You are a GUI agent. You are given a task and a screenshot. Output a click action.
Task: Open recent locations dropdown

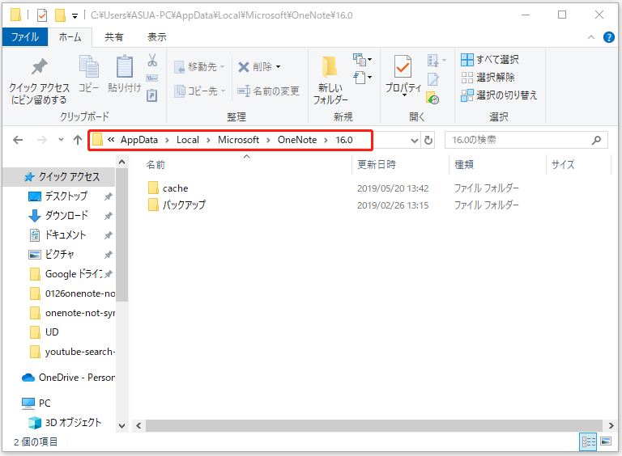(x=61, y=140)
